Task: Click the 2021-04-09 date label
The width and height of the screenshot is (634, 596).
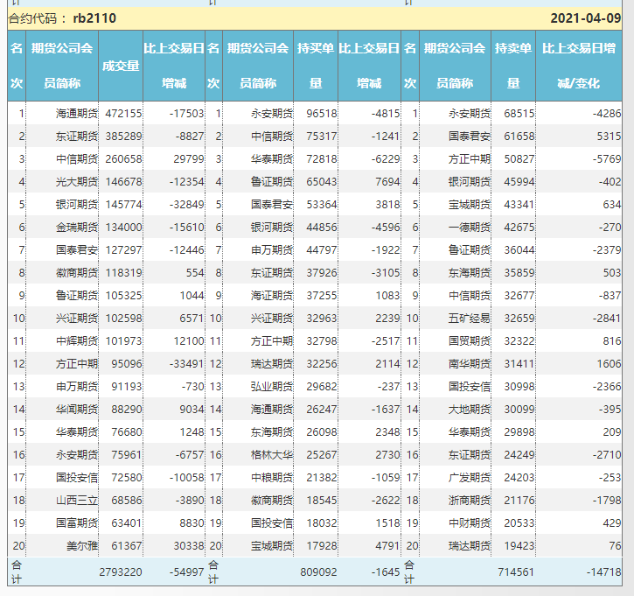Action: (x=586, y=18)
